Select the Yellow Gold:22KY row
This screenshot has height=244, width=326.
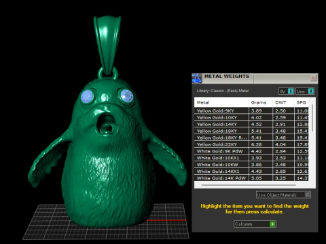(251, 144)
